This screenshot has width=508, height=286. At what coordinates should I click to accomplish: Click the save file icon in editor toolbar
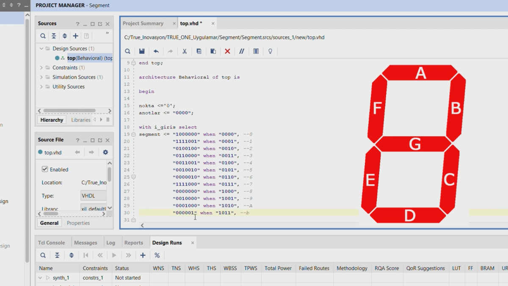pos(142,51)
